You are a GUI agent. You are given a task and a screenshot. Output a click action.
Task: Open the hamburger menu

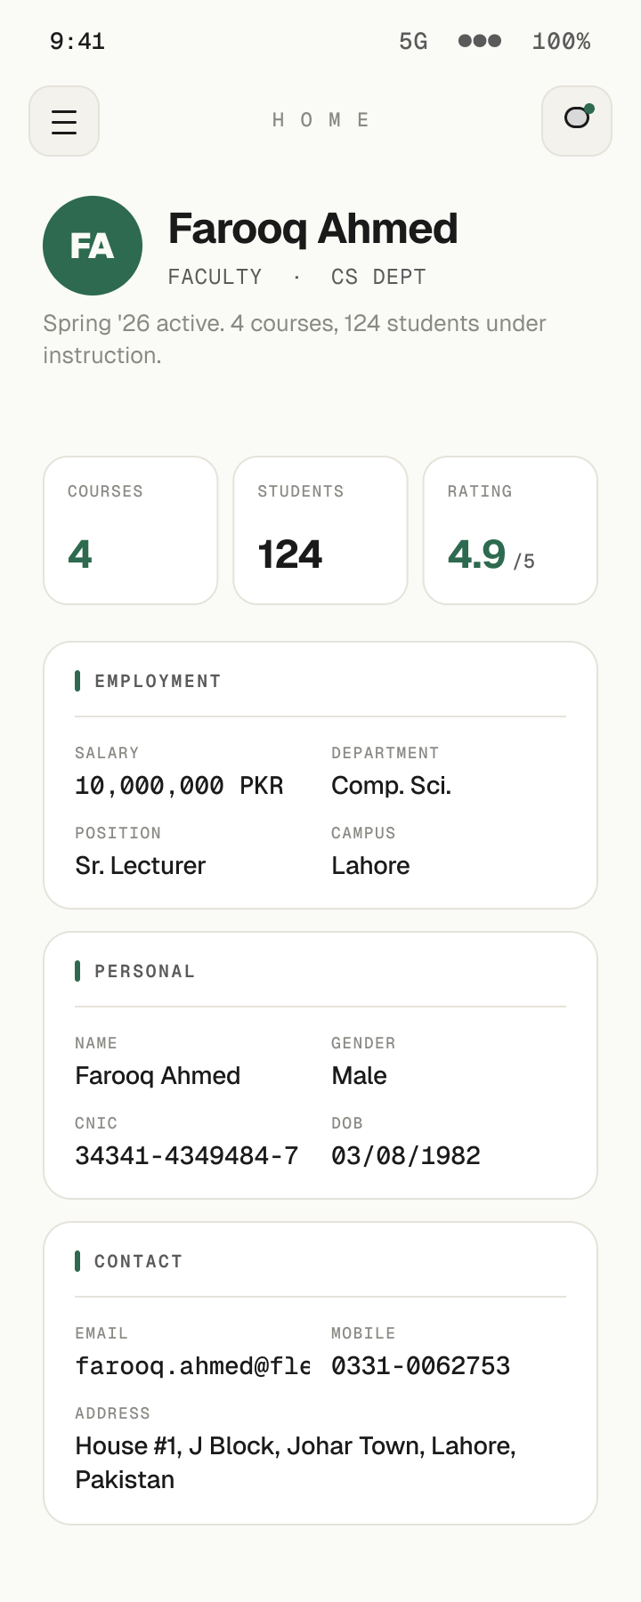(x=64, y=121)
